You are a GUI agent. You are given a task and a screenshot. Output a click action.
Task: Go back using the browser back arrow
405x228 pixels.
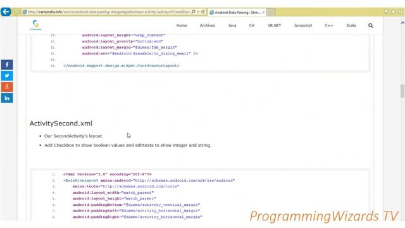coord(6,12)
